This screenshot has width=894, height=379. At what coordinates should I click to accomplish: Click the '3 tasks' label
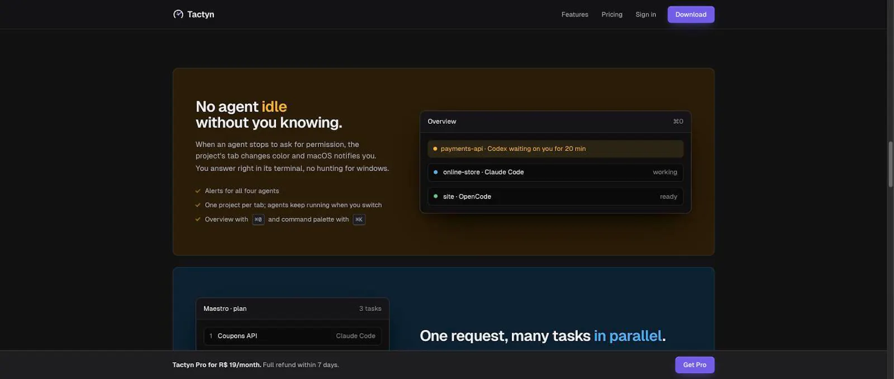[x=370, y=309]
